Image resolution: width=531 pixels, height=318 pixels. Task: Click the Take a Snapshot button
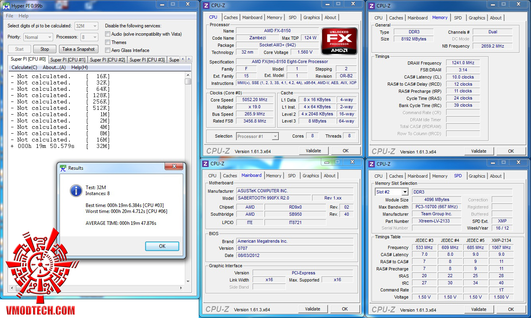pyautogui.click(x=79, y=49)
